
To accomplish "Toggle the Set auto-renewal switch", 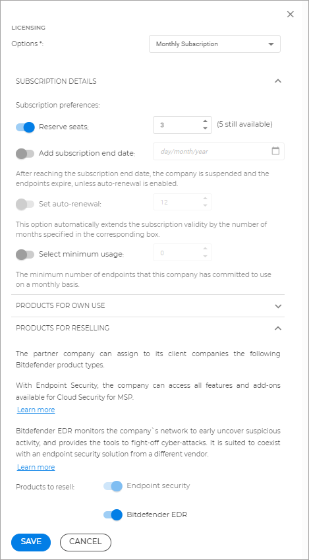I will click(25, 204).
